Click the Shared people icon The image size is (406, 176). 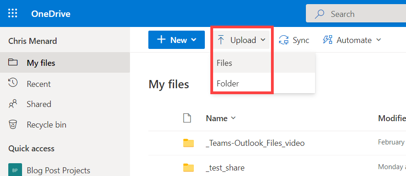coord(13,104)
